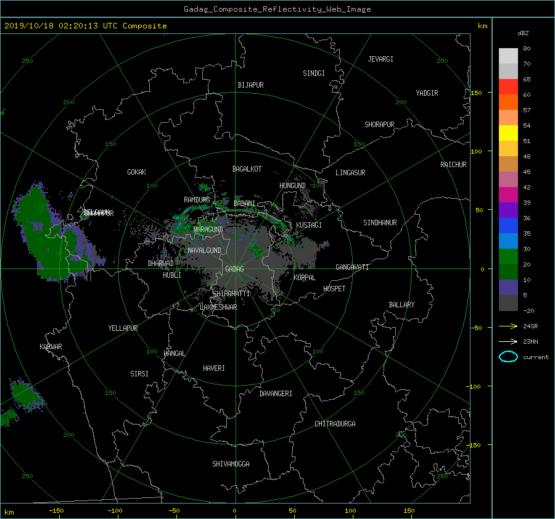Screen dimensions: 555x519
Task: Click the DAVANGERI city label
Action: point(276,394)
